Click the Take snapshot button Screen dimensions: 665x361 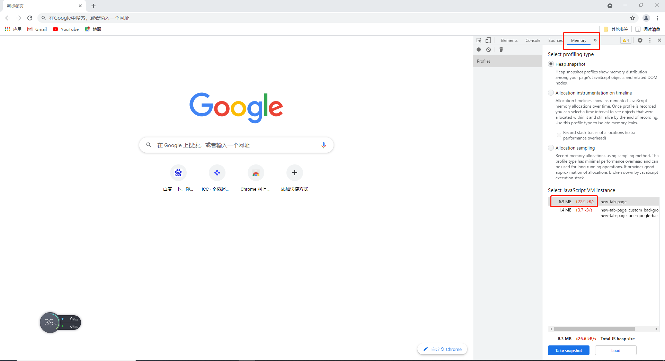(568, 350)
